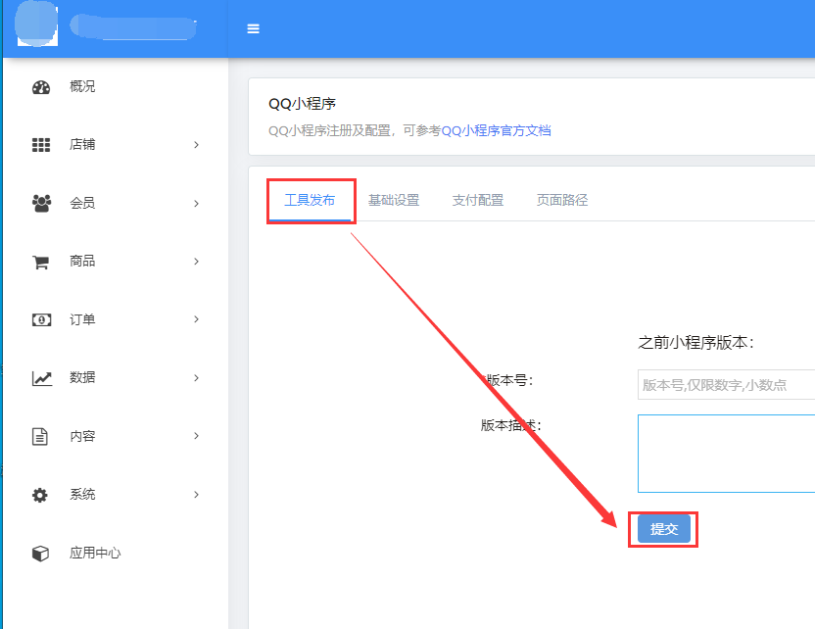The height and width of the screenshot is (629, 815).
Task: Click the 订单 sidebar label
Action: click(x=82, y=319)
